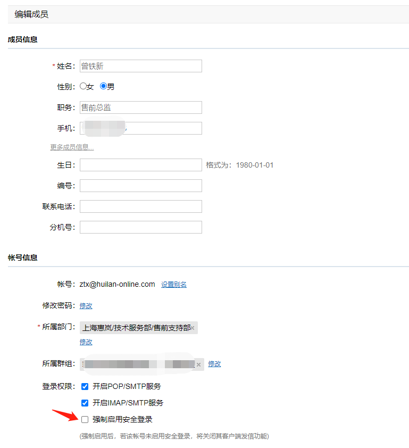Open 设置别名 link next to account
This screenshot has height=448, width=409.
coord(173,285)
